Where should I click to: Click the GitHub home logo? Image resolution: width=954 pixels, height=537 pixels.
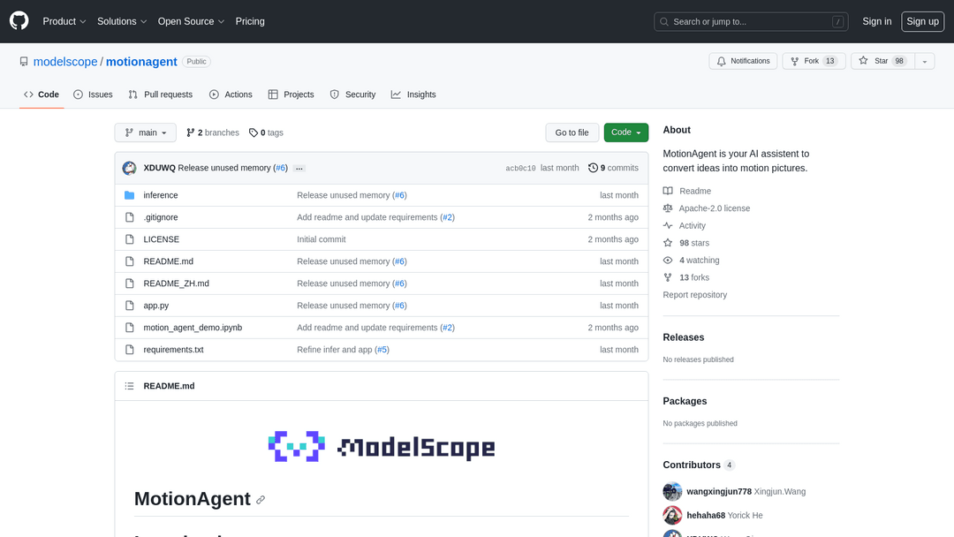click(x=19, y=20)
